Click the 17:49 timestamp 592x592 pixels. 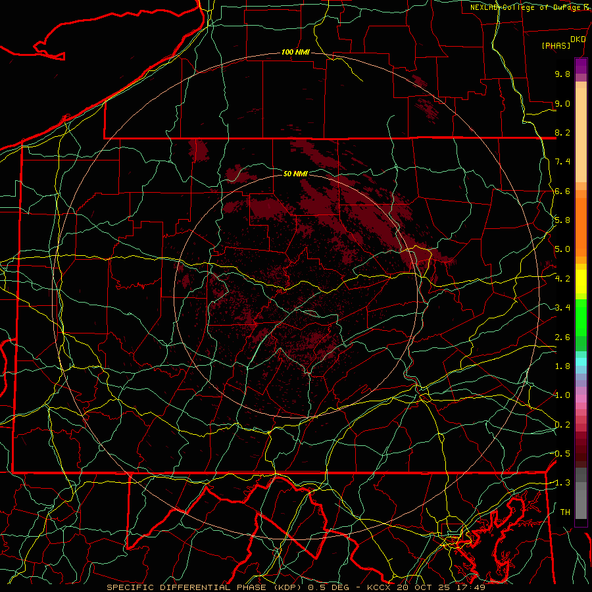tap(472, 587)
